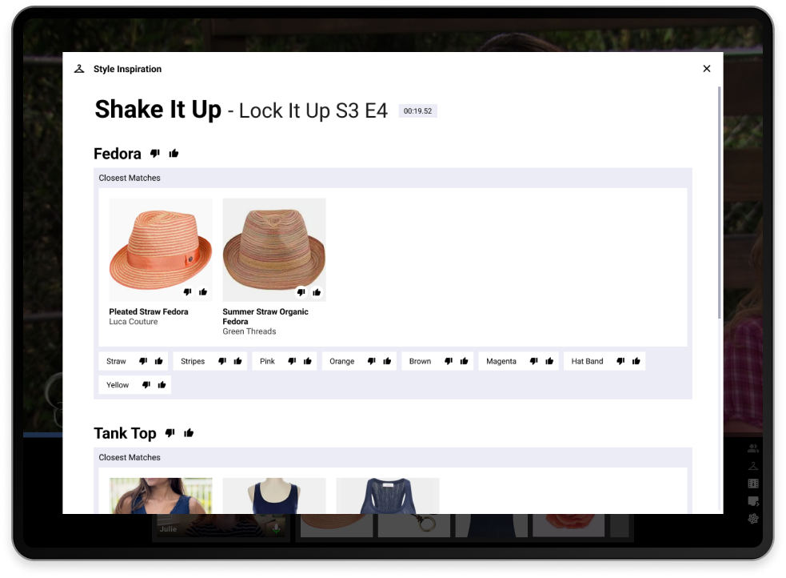
Task: Close the Style Inspiration dialog
Action: coord(706,69)
